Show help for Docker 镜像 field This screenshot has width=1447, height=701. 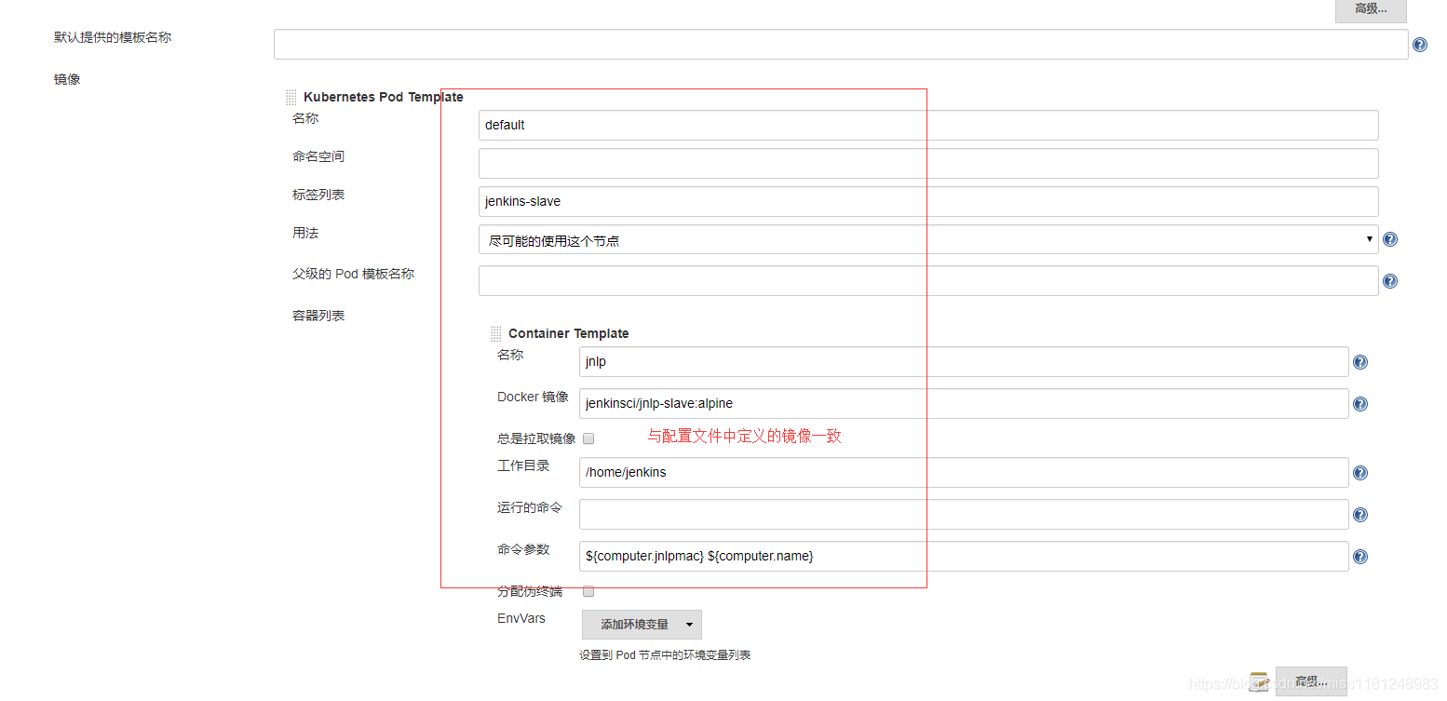click(x=1360, y=404)
